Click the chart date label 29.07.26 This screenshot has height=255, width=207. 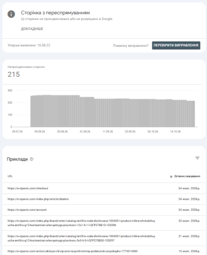coord(17,131)
